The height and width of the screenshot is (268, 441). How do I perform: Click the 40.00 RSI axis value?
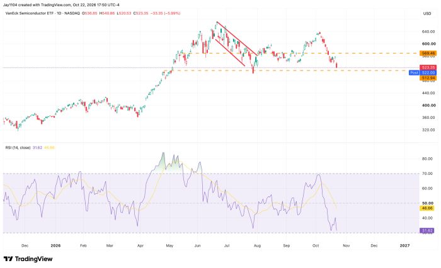point(427,218)
